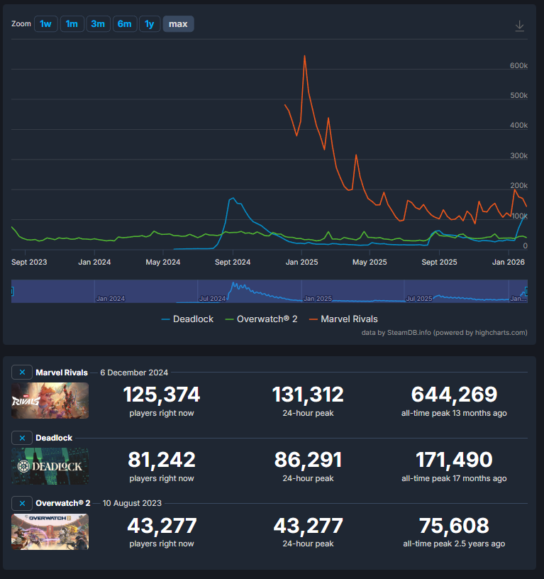Click Marvel Rivals 125,374 players right now
The image size is (544, 579).
coord(162,395)
